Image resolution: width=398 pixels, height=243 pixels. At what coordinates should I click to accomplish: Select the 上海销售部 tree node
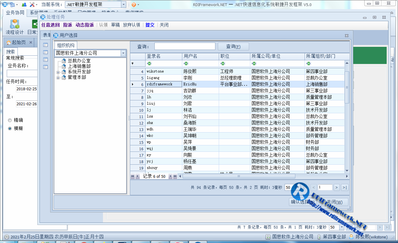(x=79, y=66)
